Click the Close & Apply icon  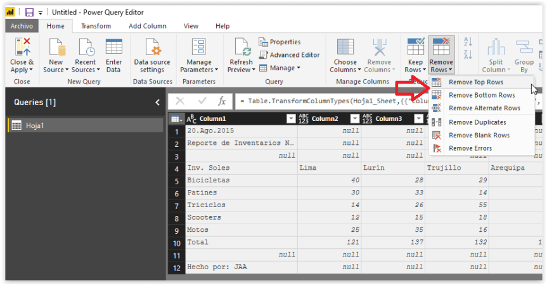pos(22,47)
